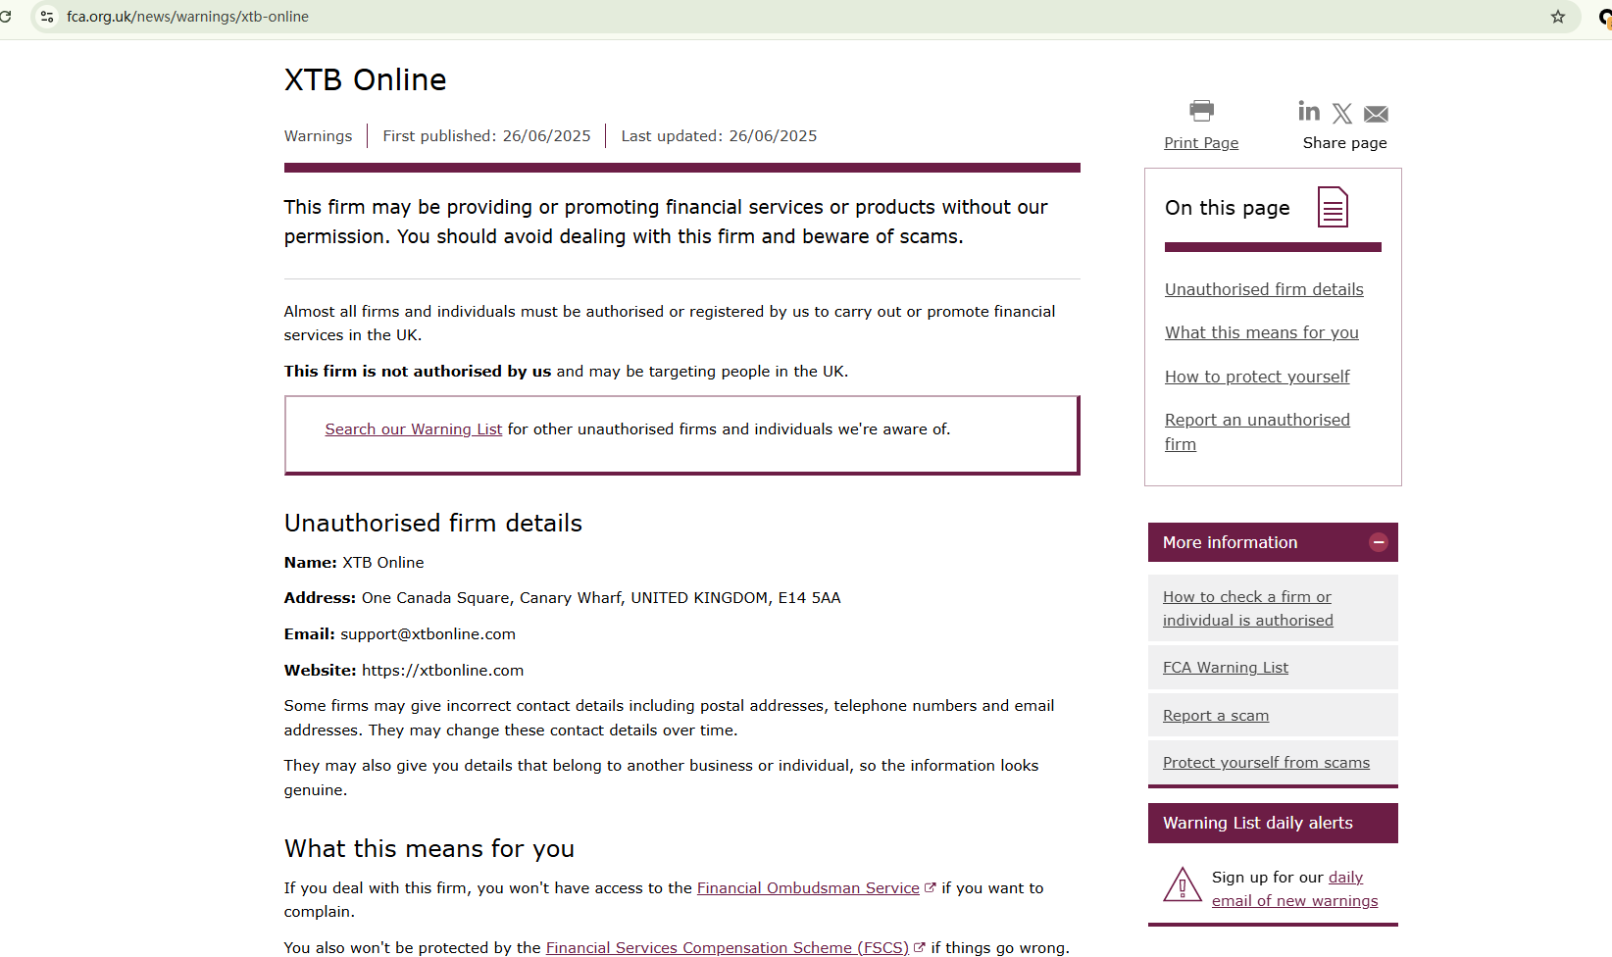This screenshot has height=957, width=1612.
Task: Click the warning triangle icon for daily alerts
Action: click(x=1183, y=884)
